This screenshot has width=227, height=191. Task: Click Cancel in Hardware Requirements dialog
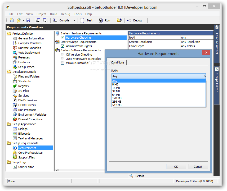198,167
